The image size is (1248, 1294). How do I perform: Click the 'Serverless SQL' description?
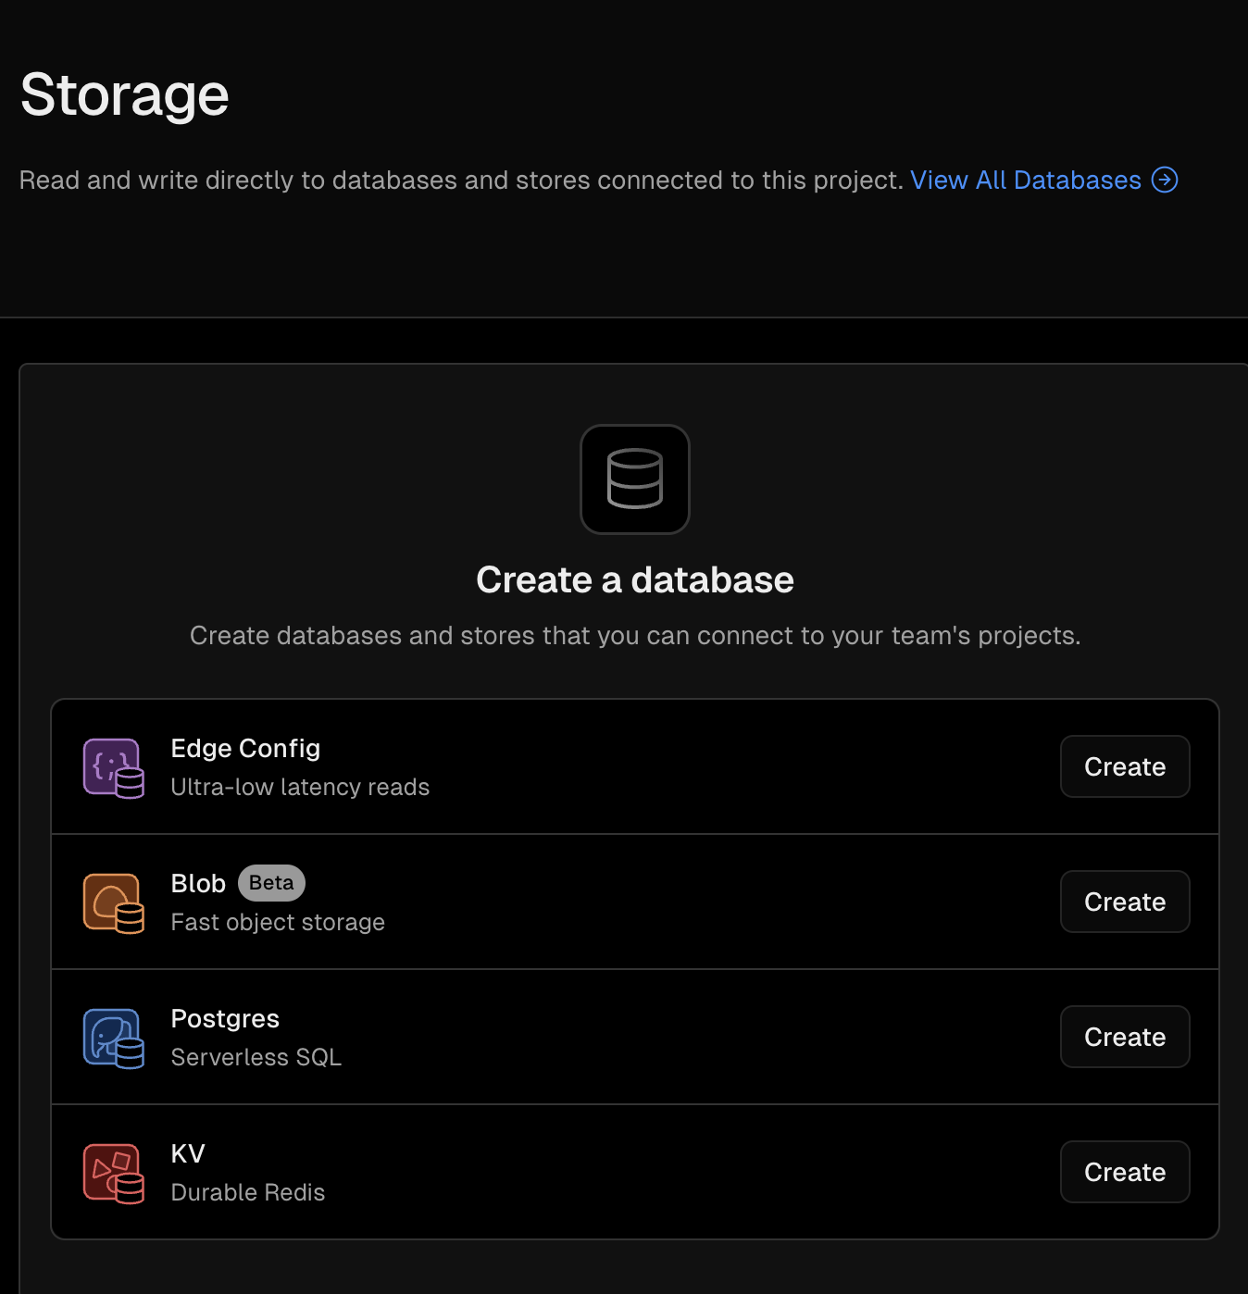[256, 1057]
